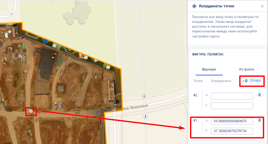Click the longitude field showing 37.350824576279734
This screenshot has height=144, width=268.
[x=232, y=131]
